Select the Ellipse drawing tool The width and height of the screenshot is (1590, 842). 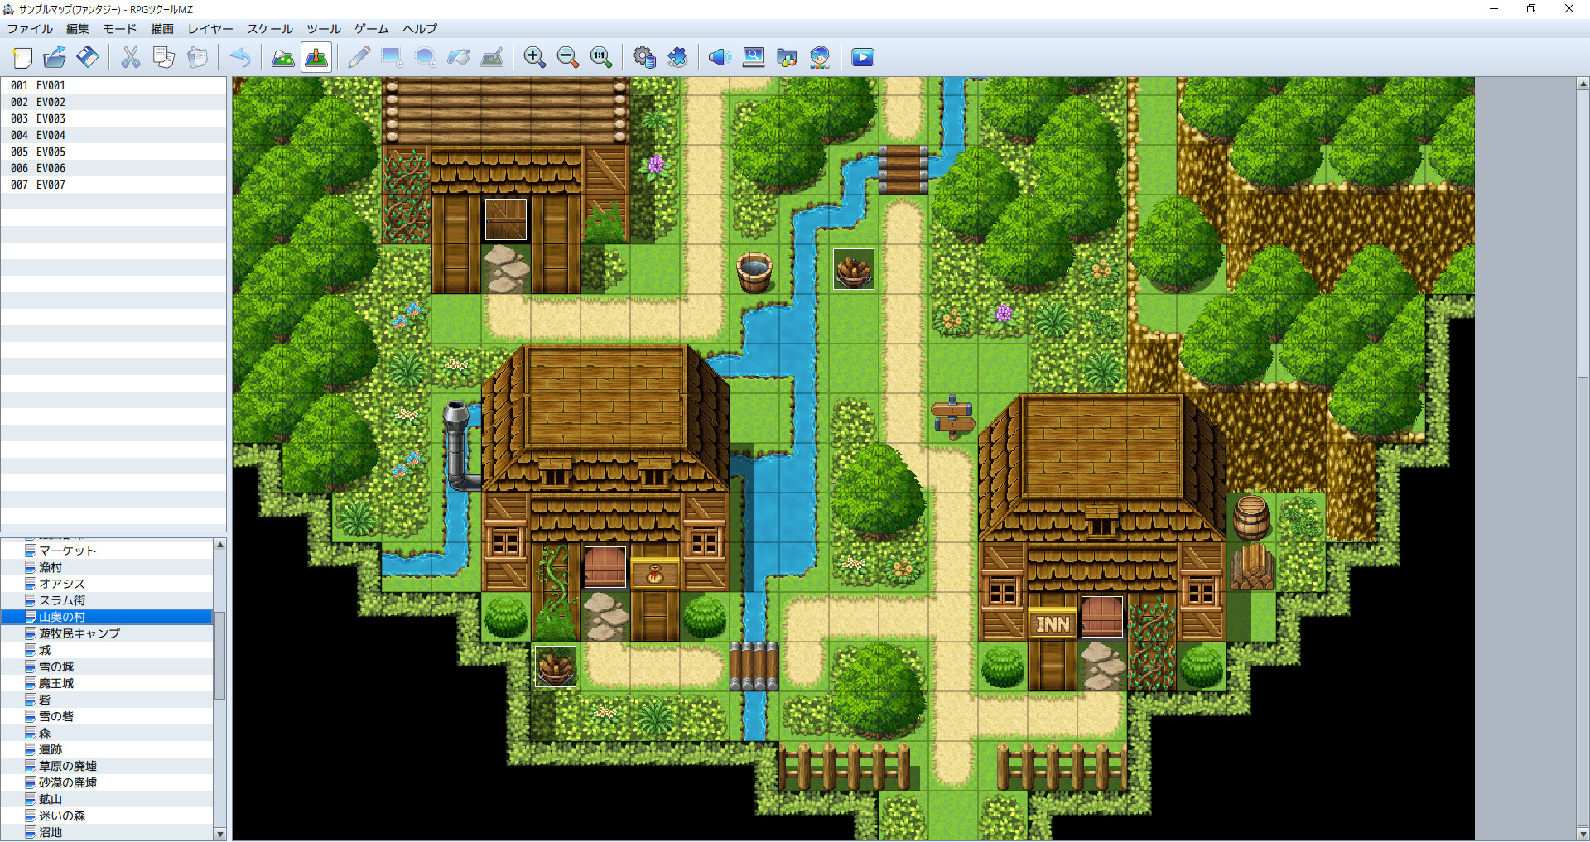pyautogui.click(x=425, y=57)
